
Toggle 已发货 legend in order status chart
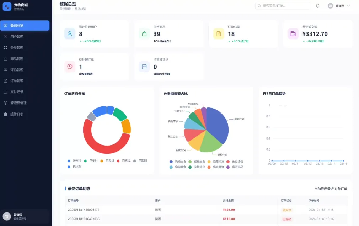pyautogui.click(x=107, y=161)
